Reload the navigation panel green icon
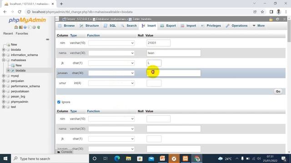Image resolution: width=291 pixels, height=163 pixels. coord(38,27)
